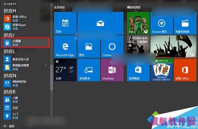Click the 返回 back button
The image size is (198, 129).
coord(9,126)
